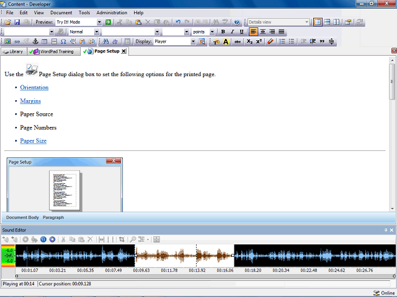Insert a bookmark using the anchor icon

point(35,41)
